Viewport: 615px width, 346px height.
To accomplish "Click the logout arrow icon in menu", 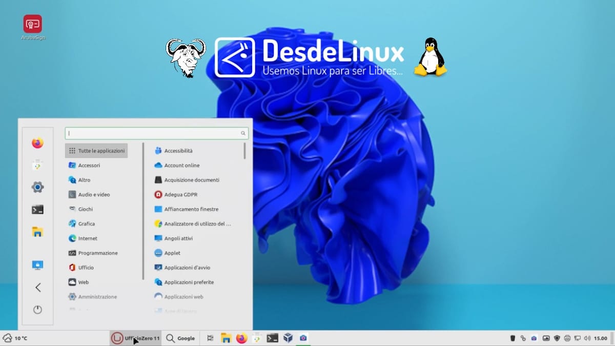I will pyautogui.click(x=37, y=288).
